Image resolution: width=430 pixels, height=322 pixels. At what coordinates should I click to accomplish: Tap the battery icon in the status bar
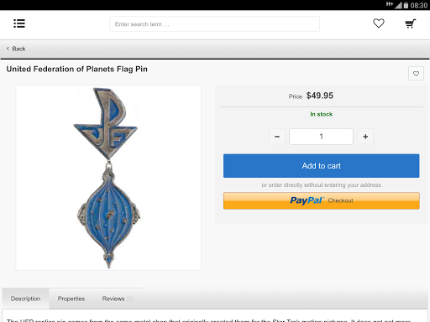(406, 5)
